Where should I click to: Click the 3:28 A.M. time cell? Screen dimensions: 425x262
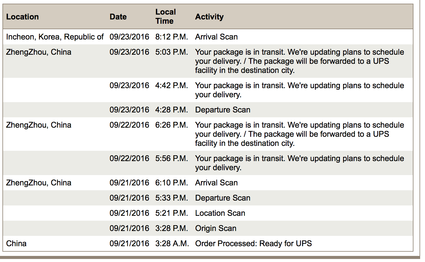click(172, 243)
